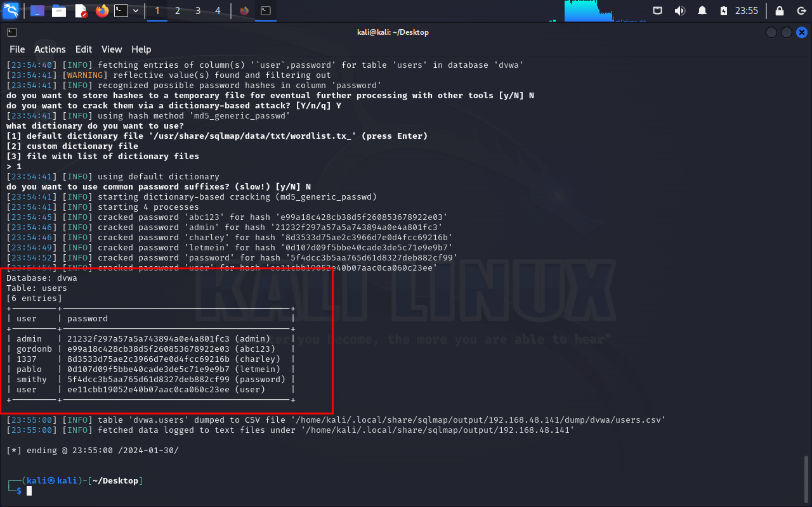
Task: Click the '[WARNING] reflective value(s) found' line
Action: click(x=169, y=75)
